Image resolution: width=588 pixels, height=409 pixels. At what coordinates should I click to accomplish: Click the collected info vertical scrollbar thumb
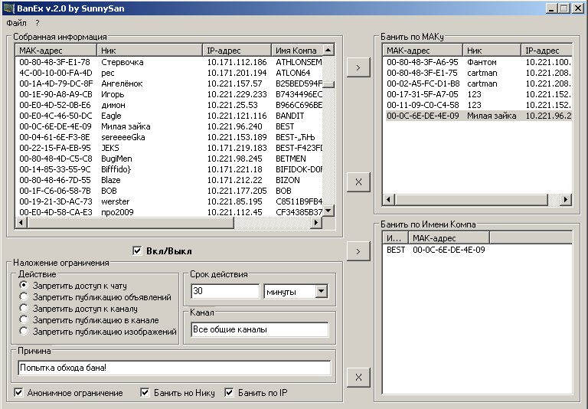tap(328, 84)
